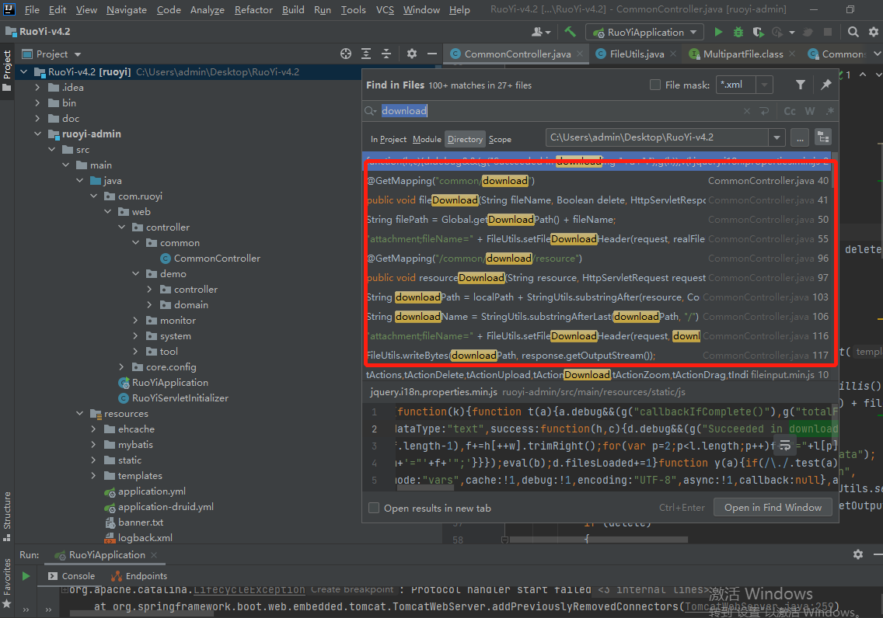Select the Scope option

[x=500, y=140]
